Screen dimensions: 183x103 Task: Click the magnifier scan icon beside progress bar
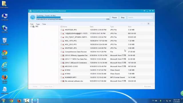[33, 17]
